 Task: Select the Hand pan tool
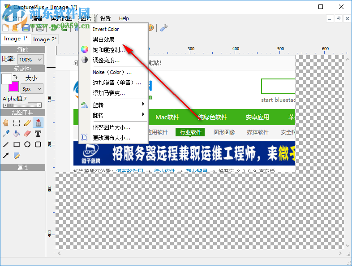pyautogui.click(x=6, y=123)
